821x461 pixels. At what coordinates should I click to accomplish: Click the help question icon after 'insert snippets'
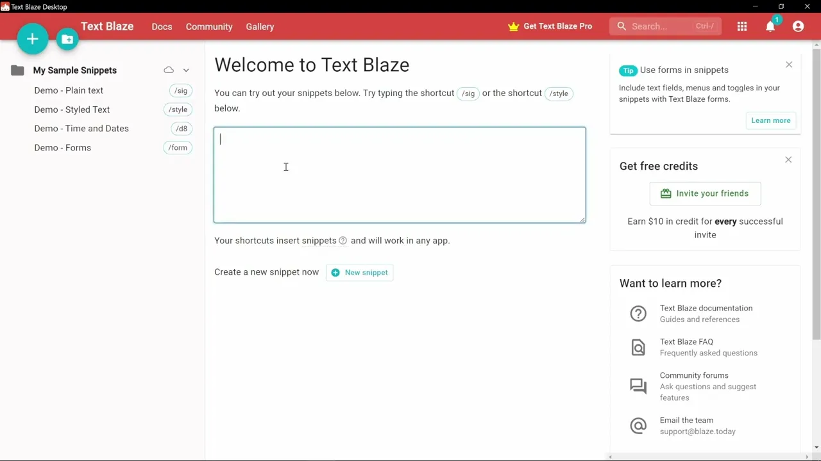point(343,241)
